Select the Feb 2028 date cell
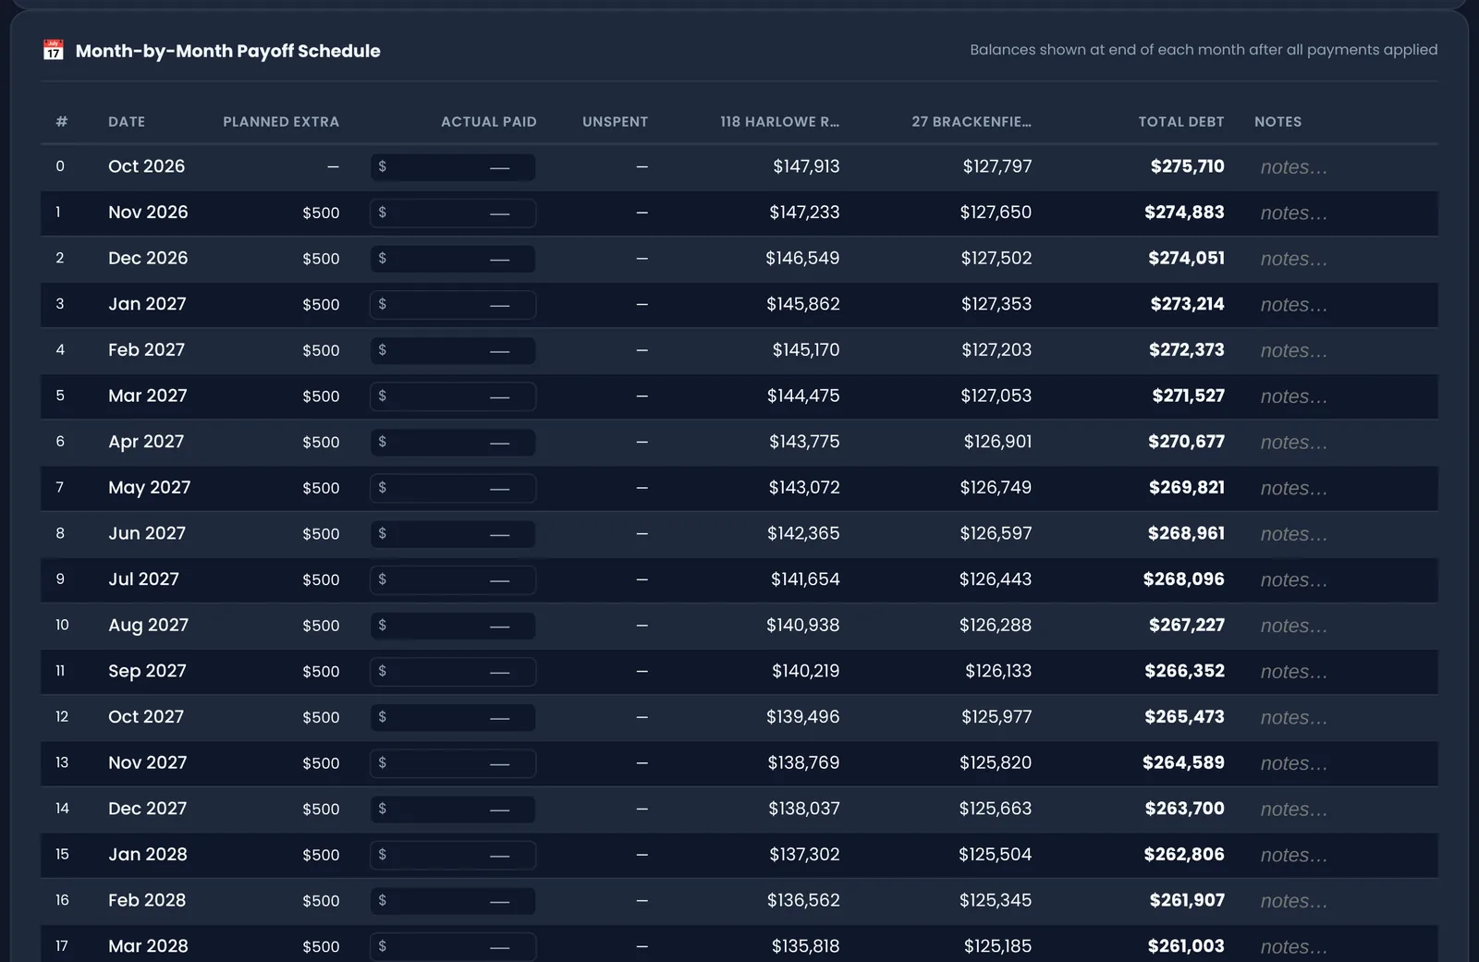The image size is (1479, 962). (147, 900)
